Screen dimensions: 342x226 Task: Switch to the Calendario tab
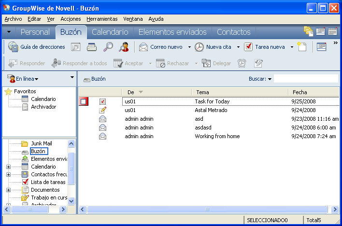pos(110,32)
